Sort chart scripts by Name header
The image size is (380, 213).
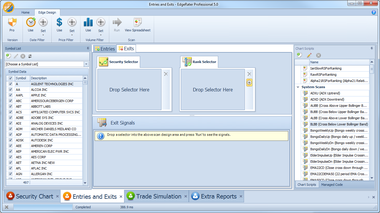pos(339,62)
